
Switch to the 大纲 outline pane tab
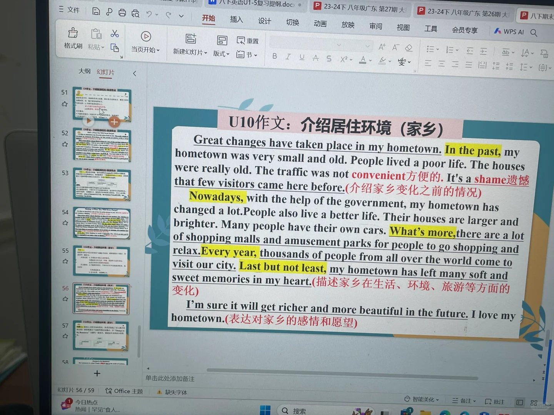tap(85, 71)
